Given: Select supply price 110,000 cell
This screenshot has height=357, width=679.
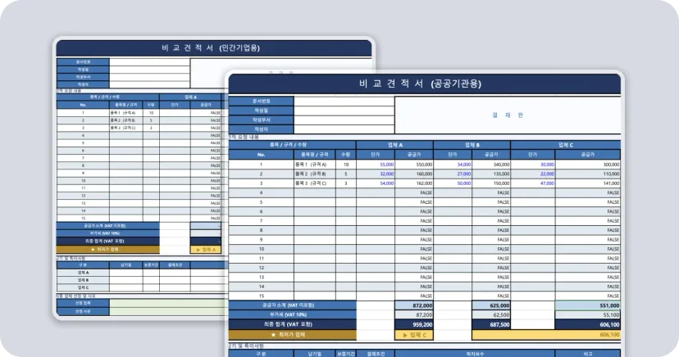Looking at the screenshot, I should point(588,174).
